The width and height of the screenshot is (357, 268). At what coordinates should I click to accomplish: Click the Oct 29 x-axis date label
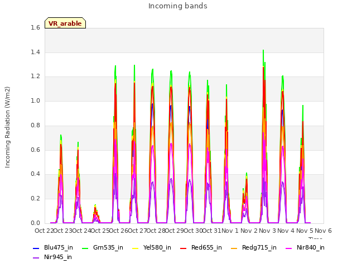click(x=175, y=231)
